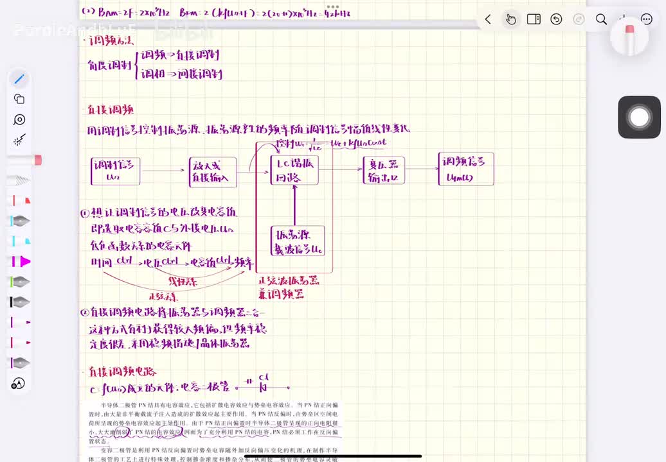
Task: Pick the gray pencil in the pen tray
Action: (20, 180)
